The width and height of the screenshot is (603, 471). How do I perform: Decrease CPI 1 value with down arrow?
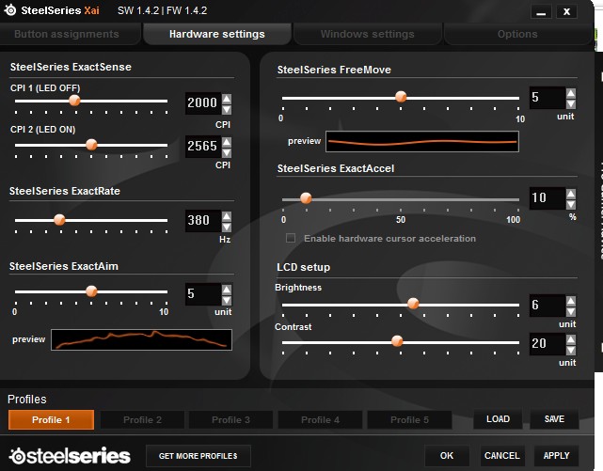coord(227,109)
